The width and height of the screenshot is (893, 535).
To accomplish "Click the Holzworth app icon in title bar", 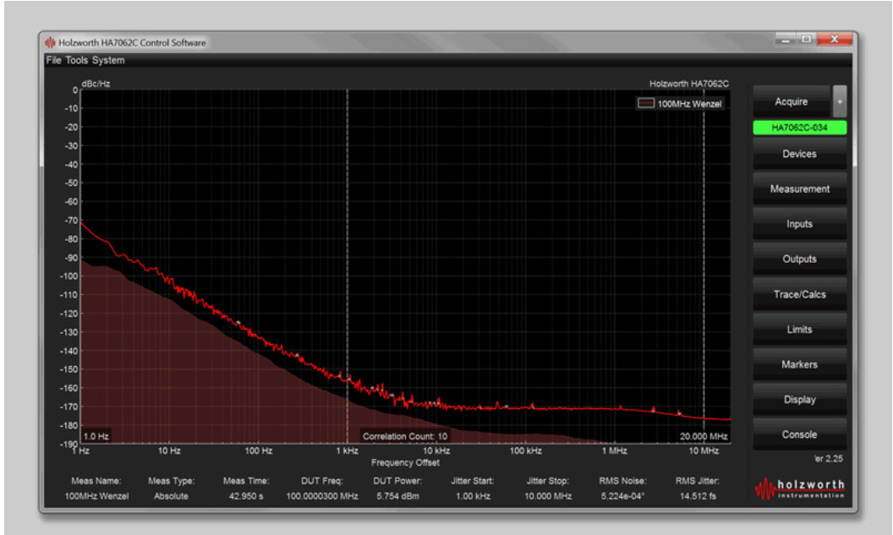I will click(50, 43).
